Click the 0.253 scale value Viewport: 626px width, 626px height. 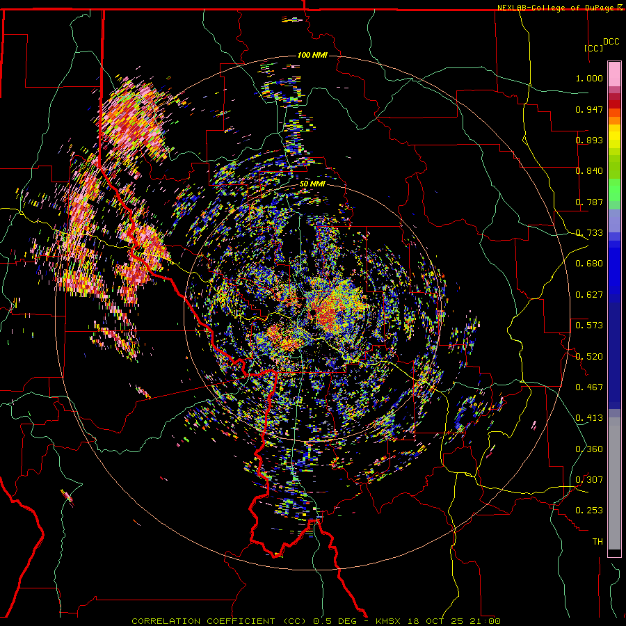(589, 511)
